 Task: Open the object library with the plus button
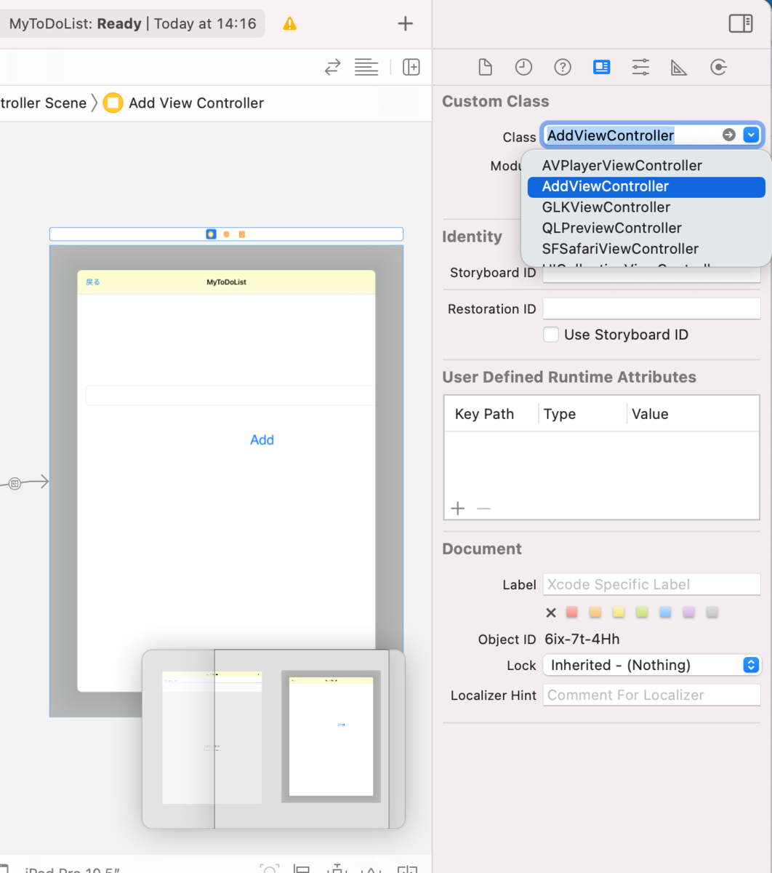click(x=405, y=23)
